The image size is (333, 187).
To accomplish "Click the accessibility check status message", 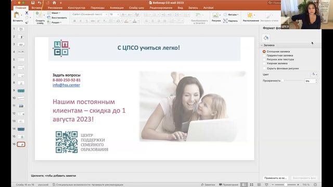I will coord(88,185).
